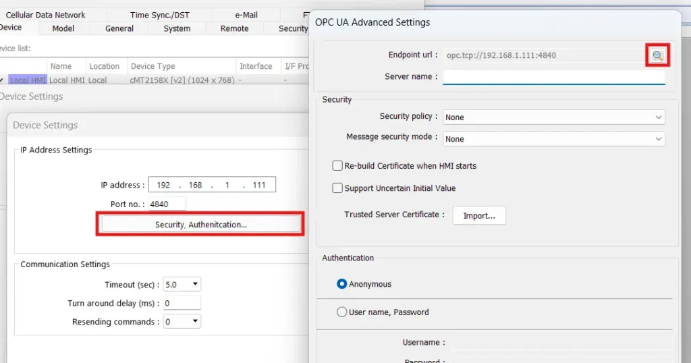Screen dimensions: 691x363
Task: Click the Endpoint url field
Action: pyautogui.click(x=545, y=55)
